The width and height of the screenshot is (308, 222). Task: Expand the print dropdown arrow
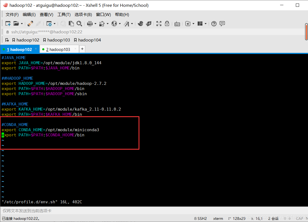(x=96, y=24)
